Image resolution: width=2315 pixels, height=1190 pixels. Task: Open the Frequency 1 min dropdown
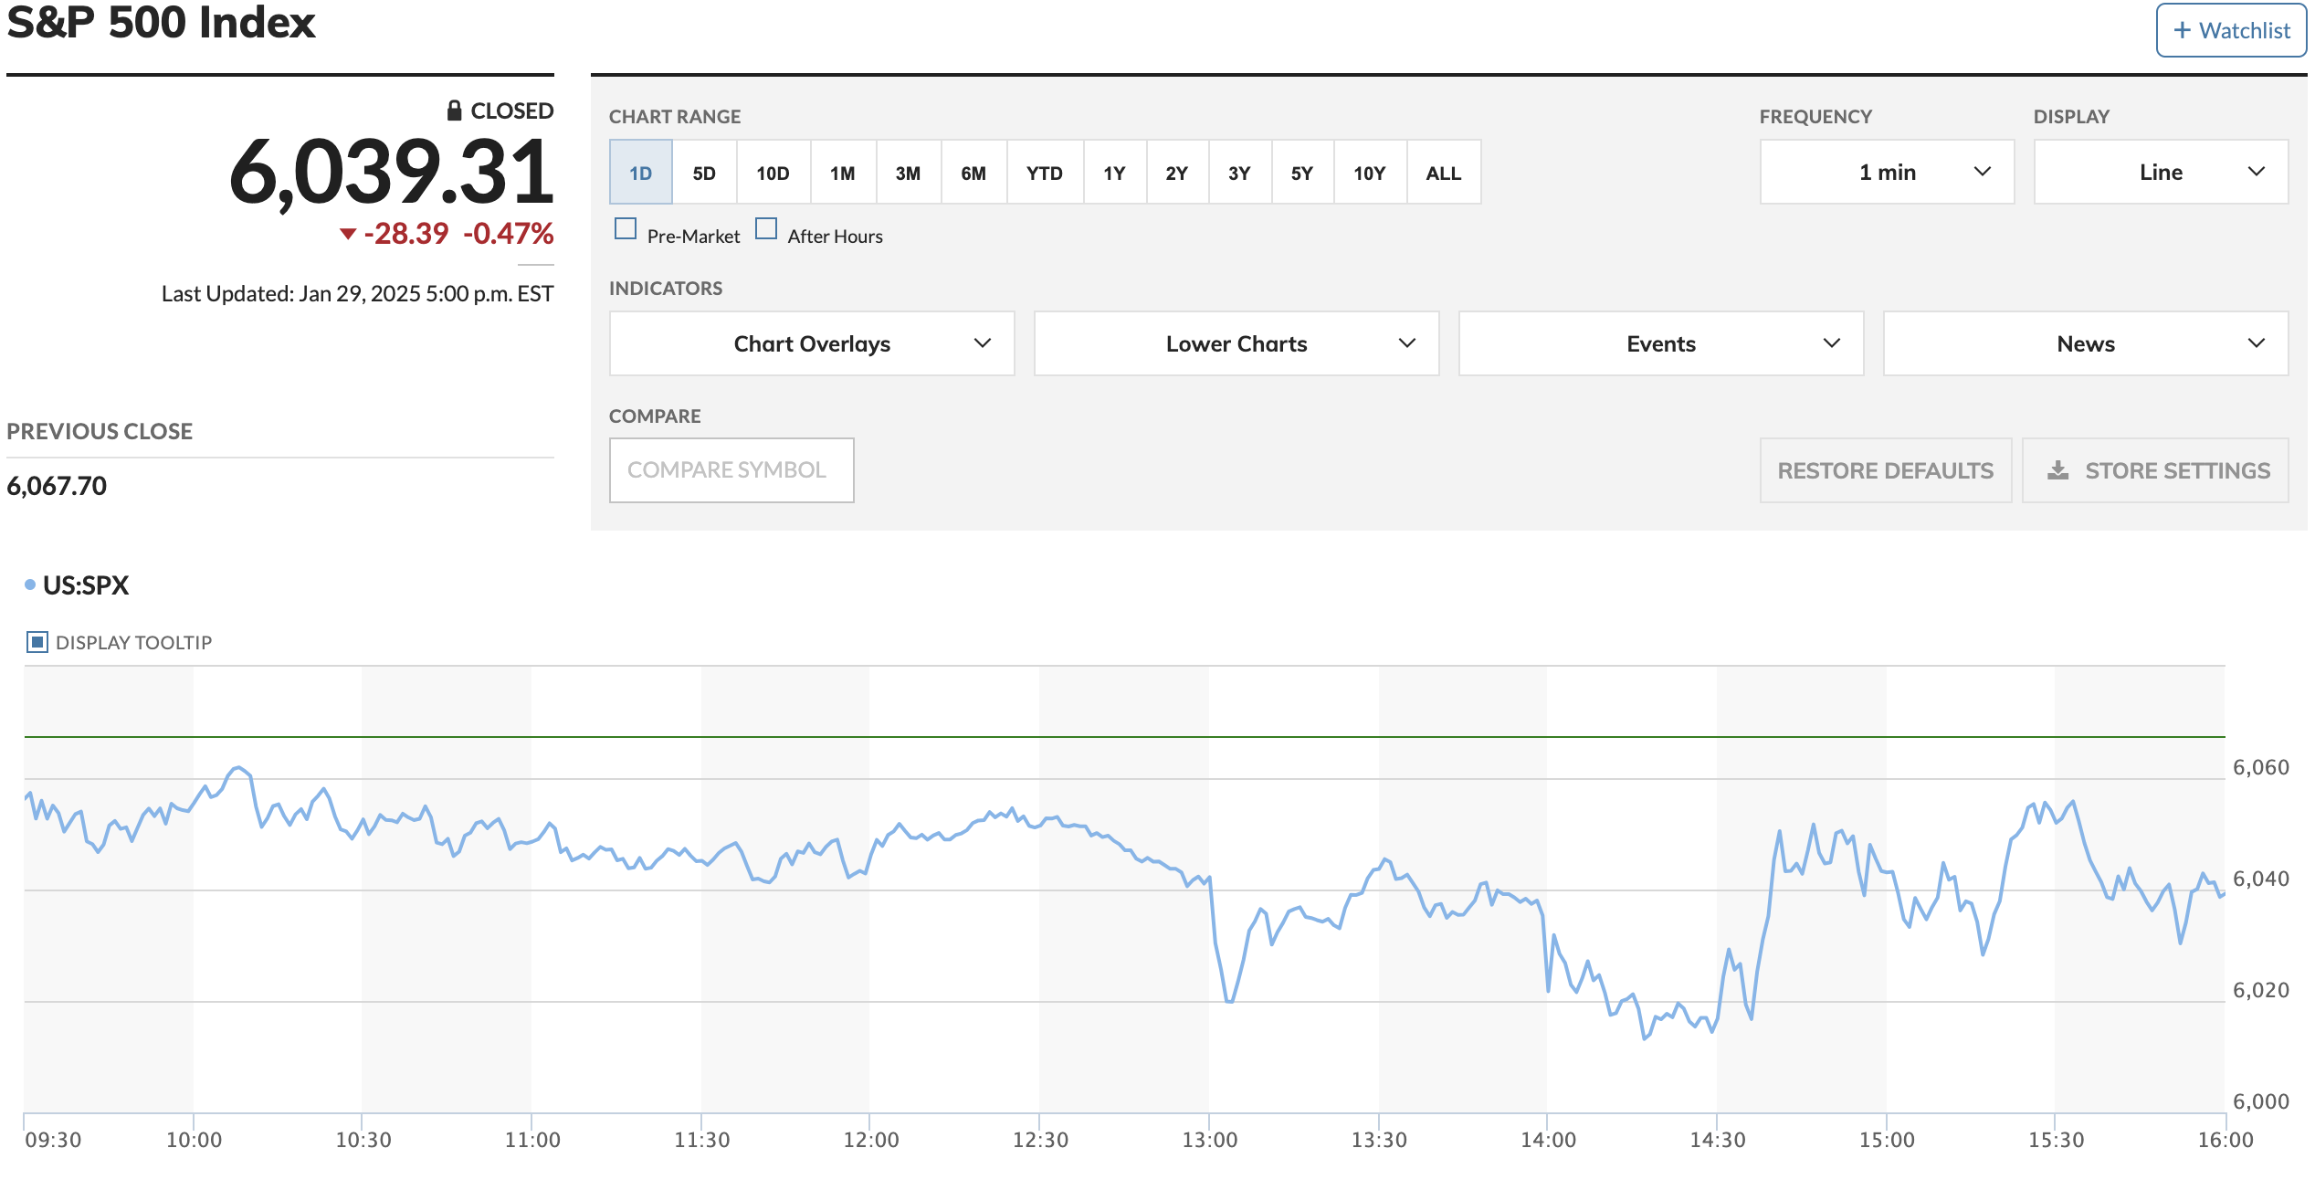pyautogui.click(x=1886, y=172)
